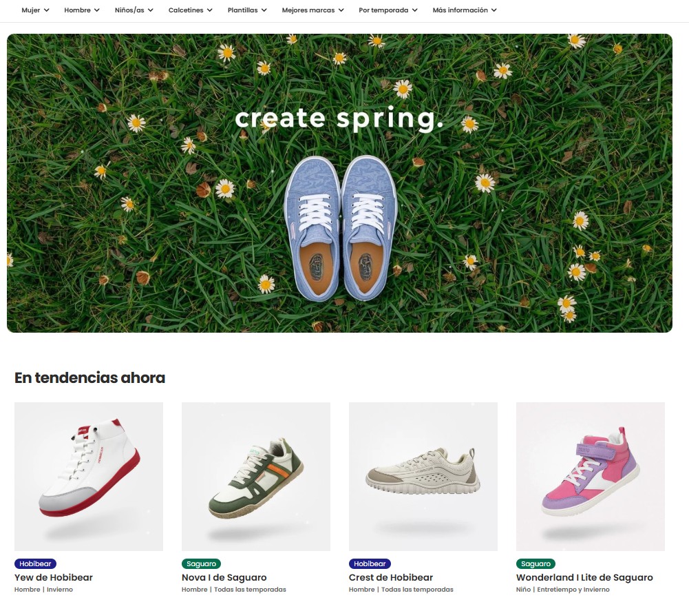
Task: Click the Saguaro badge above Nova I
Action: coord(201,563)
